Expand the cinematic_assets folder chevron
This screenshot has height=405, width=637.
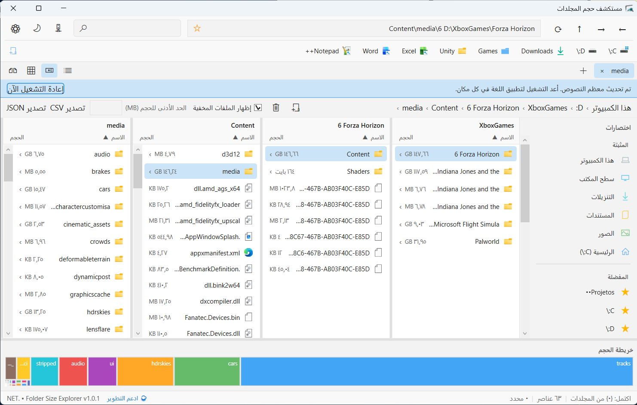pyautogui.click(x=20, y=224)
